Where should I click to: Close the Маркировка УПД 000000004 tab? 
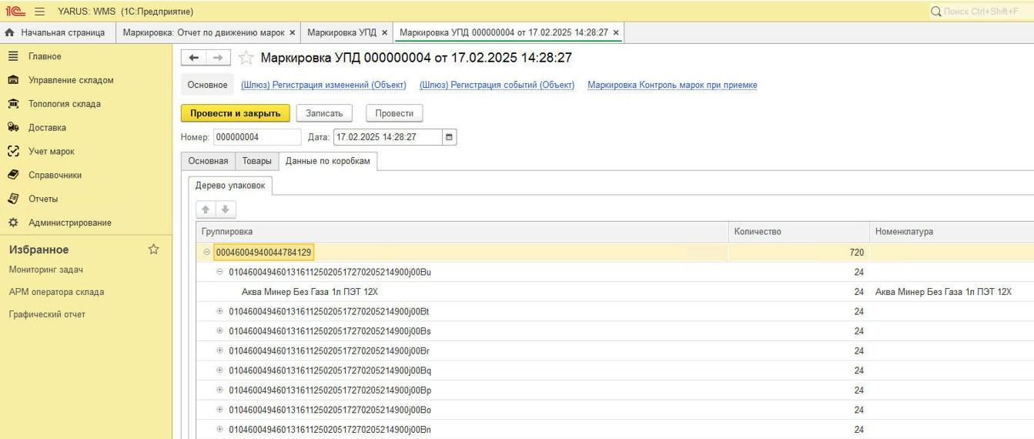pyautogui.click(x=615, y=33)
